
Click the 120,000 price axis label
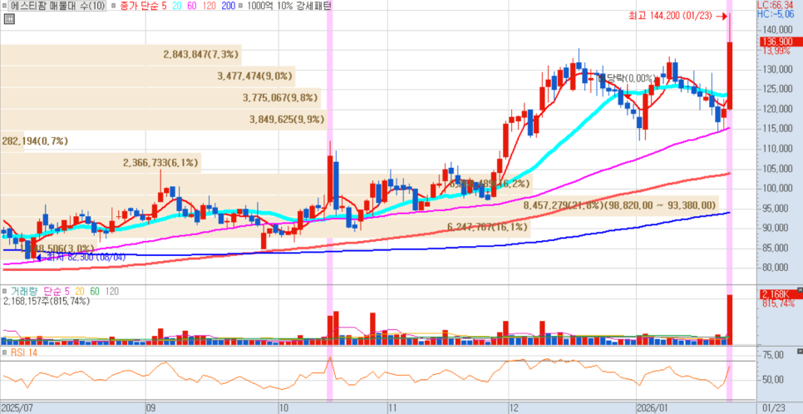pyautogui.click(x=777, y=109)
